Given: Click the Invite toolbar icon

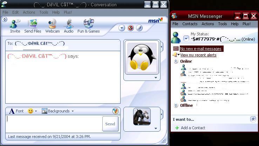Looking at the screenshot, I should (x=15, y=26).
